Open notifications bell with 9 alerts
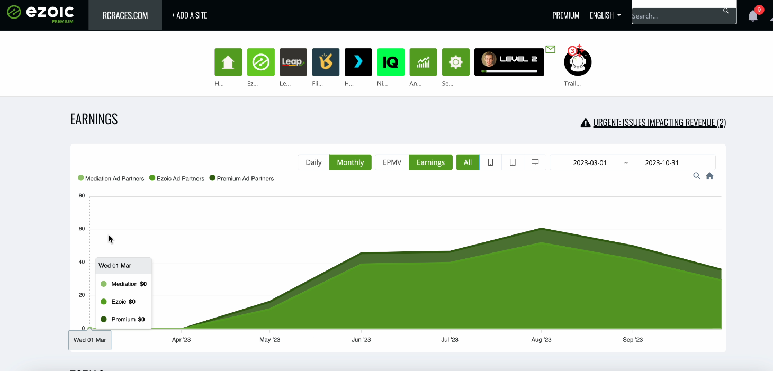 click(753, 16)
